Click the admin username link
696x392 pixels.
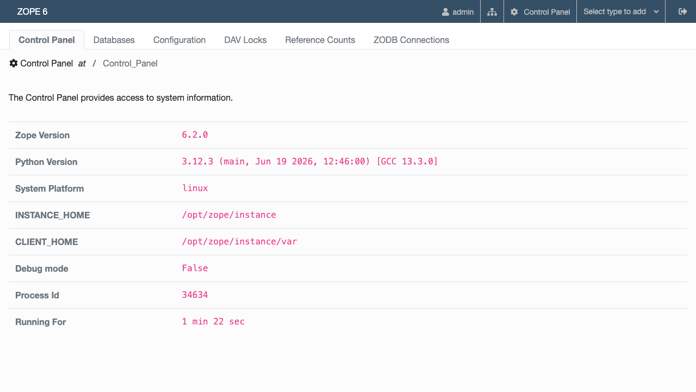point(463,12)
